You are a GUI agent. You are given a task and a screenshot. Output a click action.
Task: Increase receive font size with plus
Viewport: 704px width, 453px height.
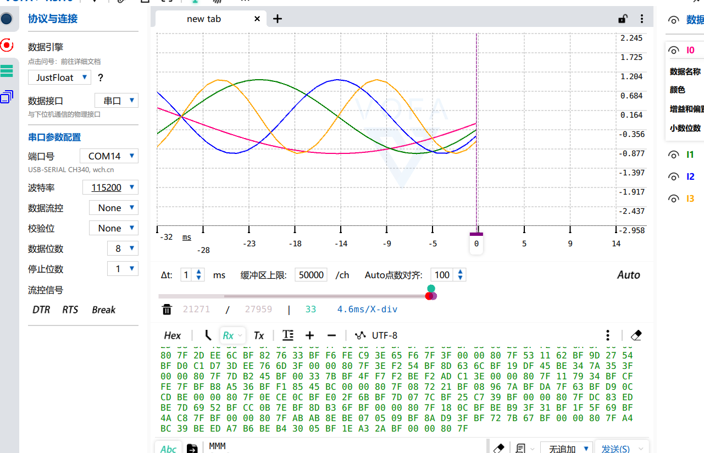309,335
